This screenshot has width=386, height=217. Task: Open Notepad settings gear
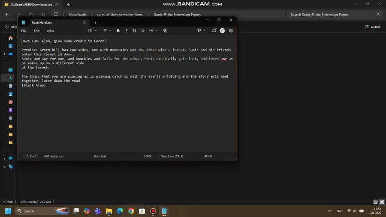pyautogui.click(x=231, y=31)
